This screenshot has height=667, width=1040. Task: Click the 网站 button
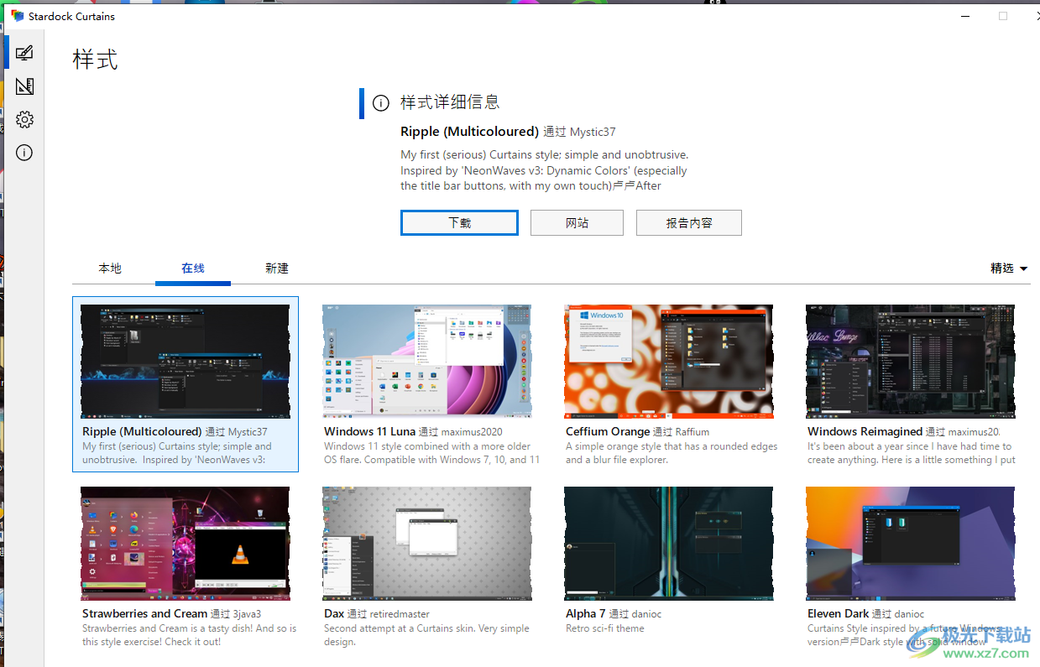coord(577,222)
